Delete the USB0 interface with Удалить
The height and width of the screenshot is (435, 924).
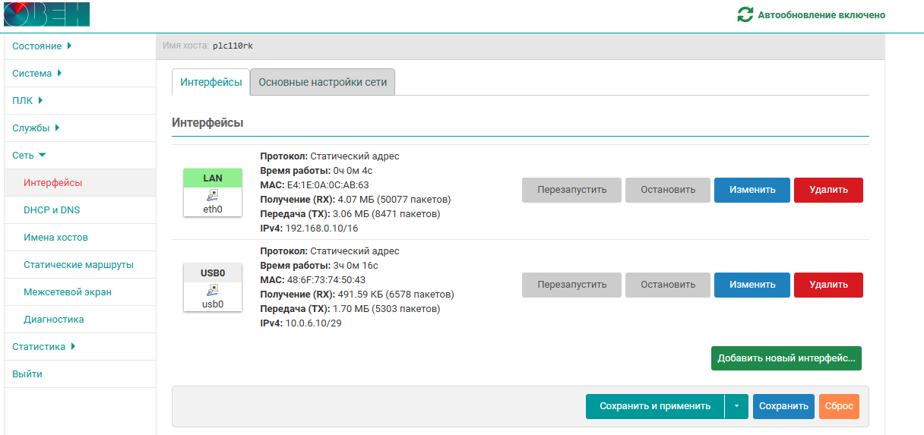point(828,285)
